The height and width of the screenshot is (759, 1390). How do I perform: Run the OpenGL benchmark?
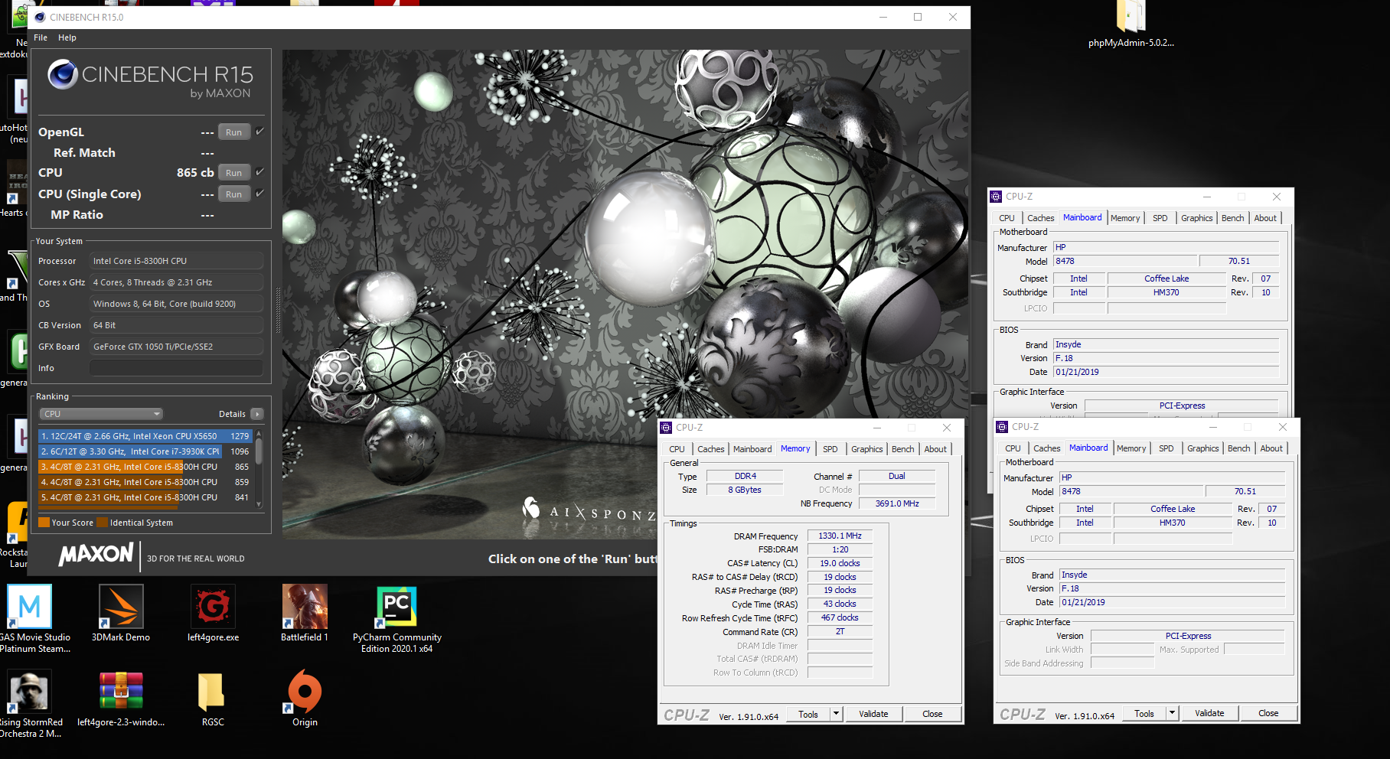(x=233, y=132)
